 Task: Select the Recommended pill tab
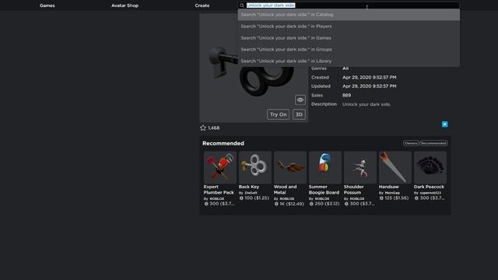coord(433,143)
